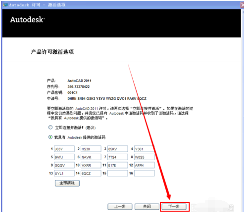244x212 pixels.
Task: Click activation code field 13 containing UYL1
Action: point(64,173)
